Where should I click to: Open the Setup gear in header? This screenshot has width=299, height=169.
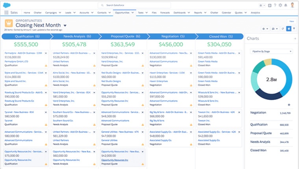280,6
